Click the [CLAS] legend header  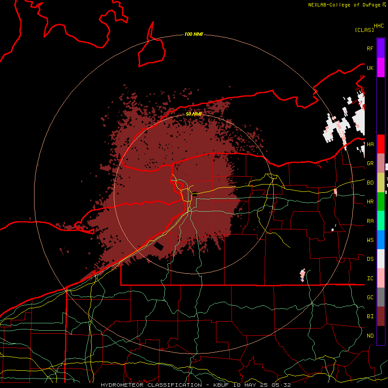364,30
